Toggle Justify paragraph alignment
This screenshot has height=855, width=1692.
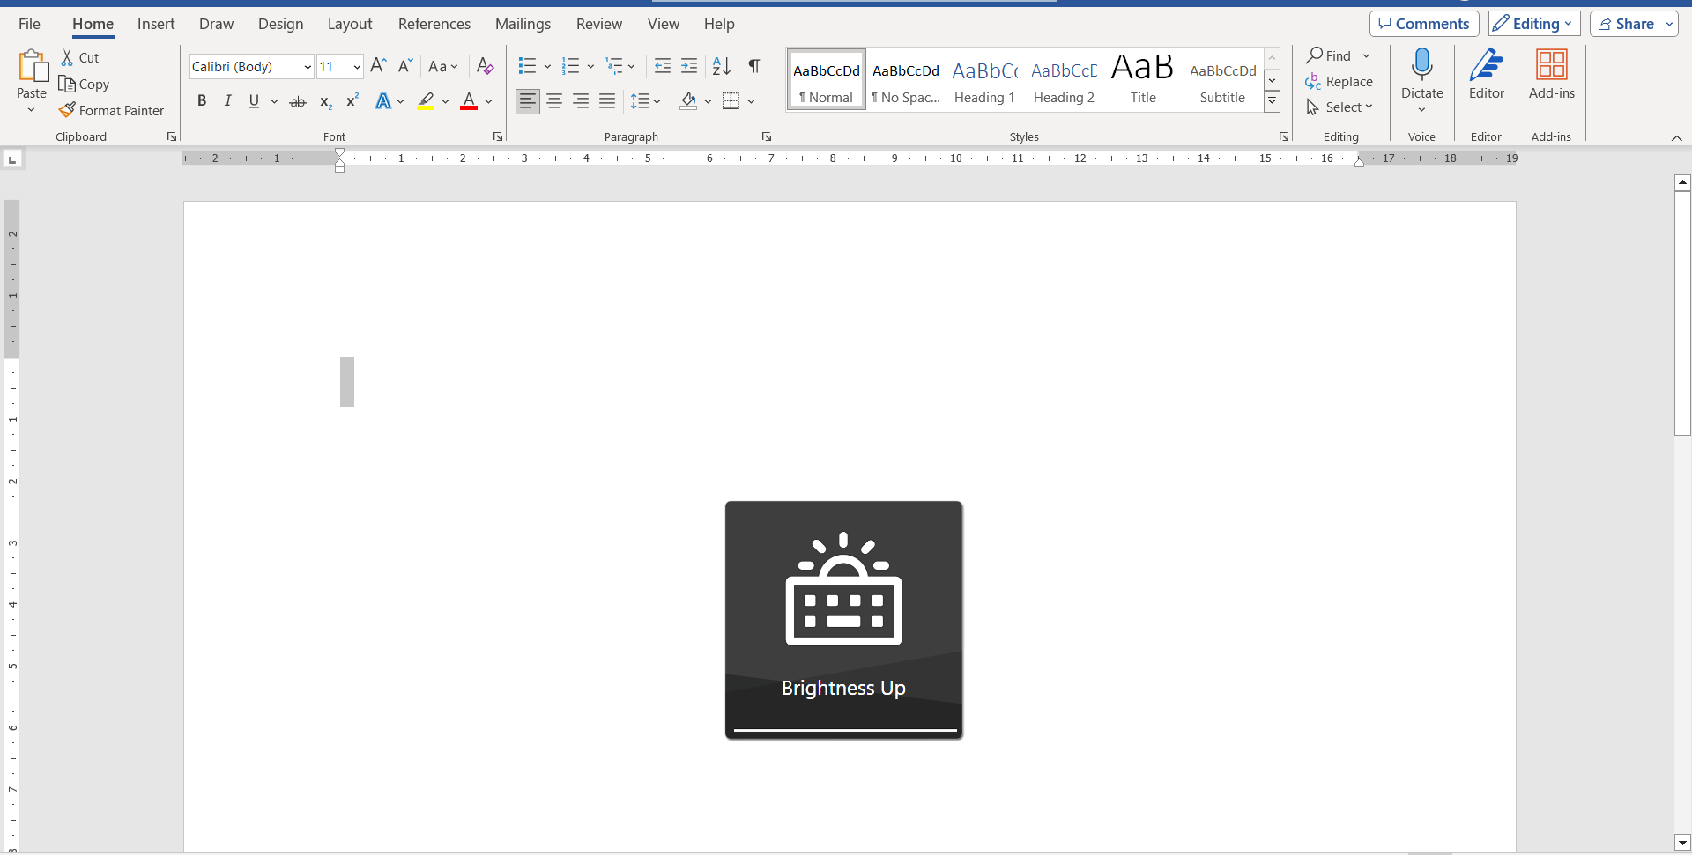[607, 101]
